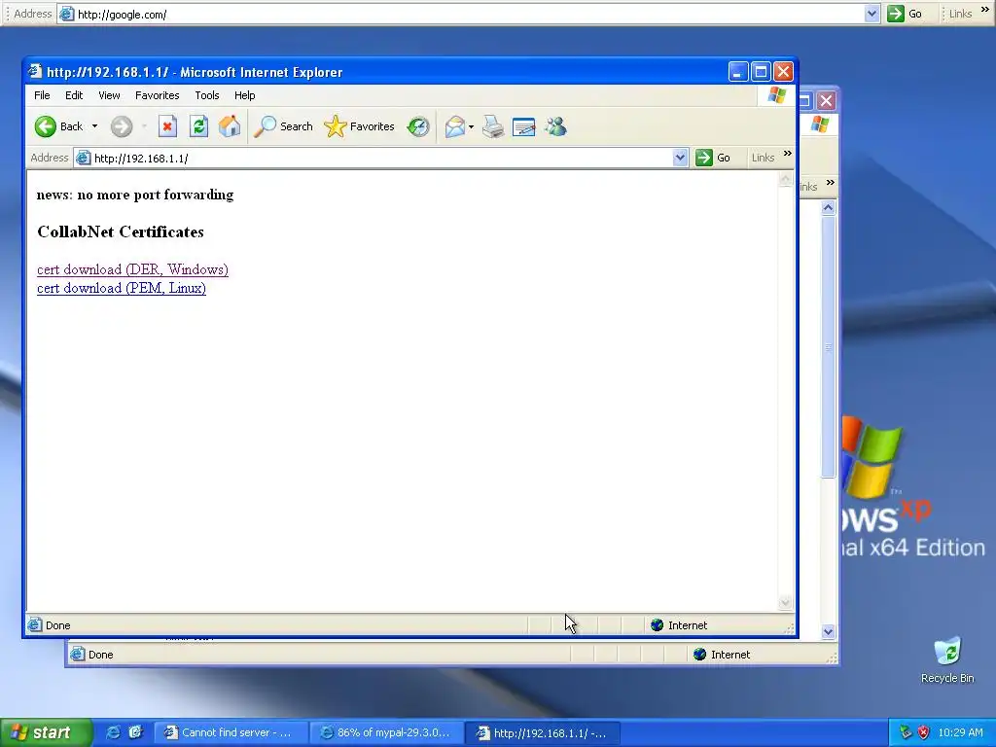Download cert (PEM, Linux) link
This screenshot has height=747, width=996.
(122, 288)
